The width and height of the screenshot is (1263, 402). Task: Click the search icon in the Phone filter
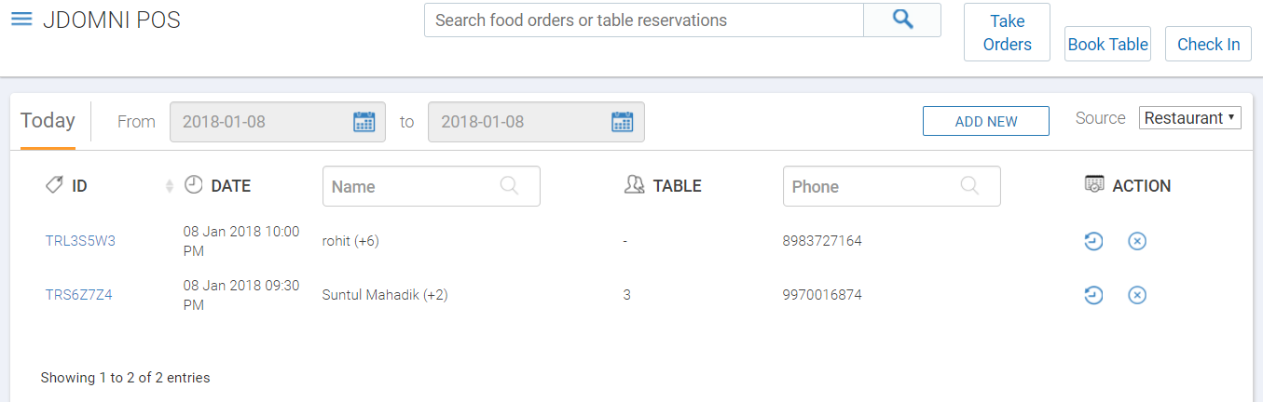click(x=969, y=185)
